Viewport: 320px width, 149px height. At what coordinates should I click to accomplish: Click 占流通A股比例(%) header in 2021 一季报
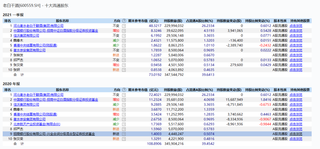click(x=200, y=21)
